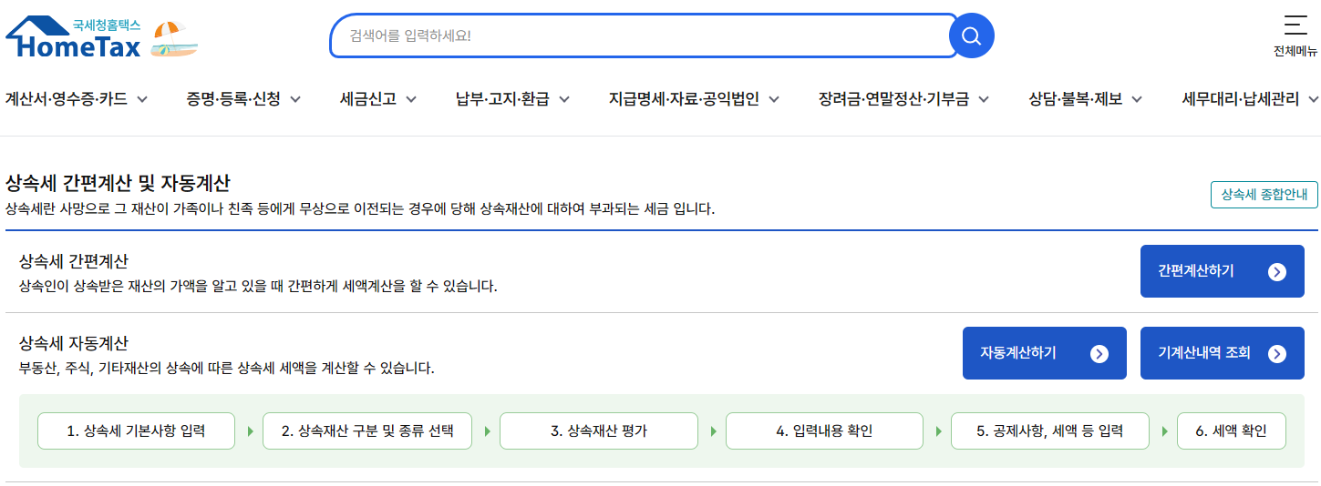Open the 증명·등록·신청 menu
The width and height of the screenshot is (1321, 486).
(x=233, y=99)
